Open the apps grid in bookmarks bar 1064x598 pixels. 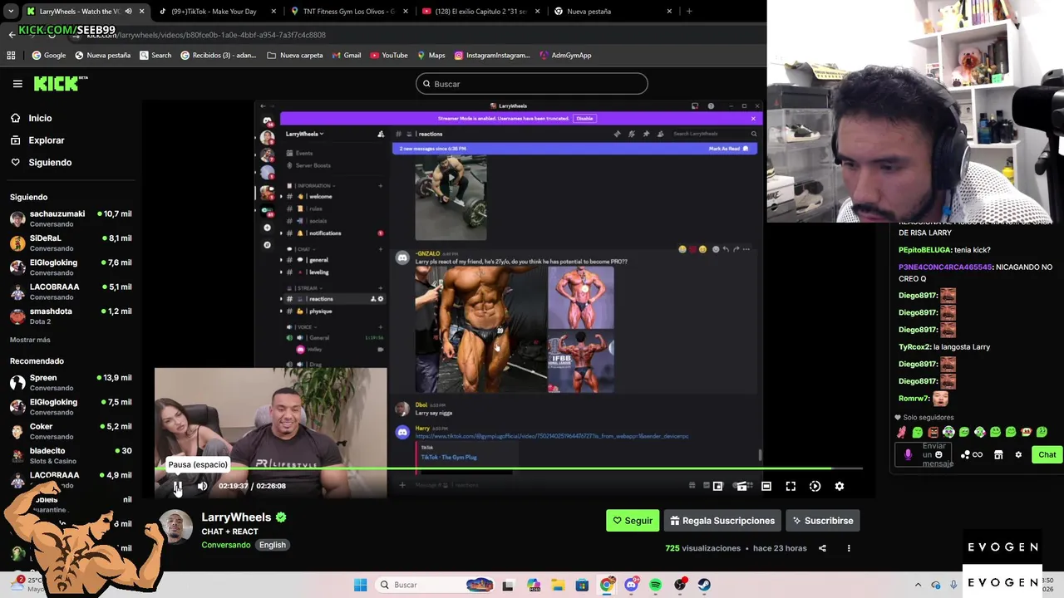click(11, 56)
